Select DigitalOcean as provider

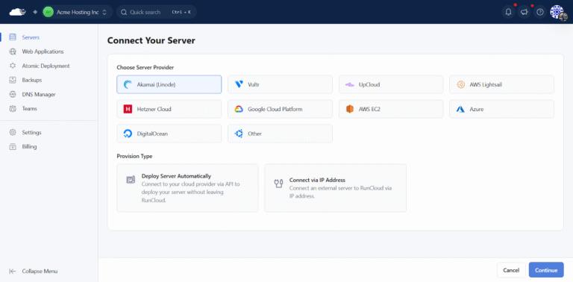(x=169, y=134)
